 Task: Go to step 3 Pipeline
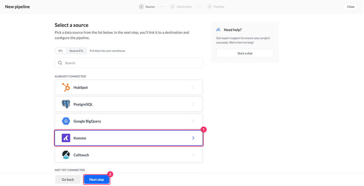point(216,7)
